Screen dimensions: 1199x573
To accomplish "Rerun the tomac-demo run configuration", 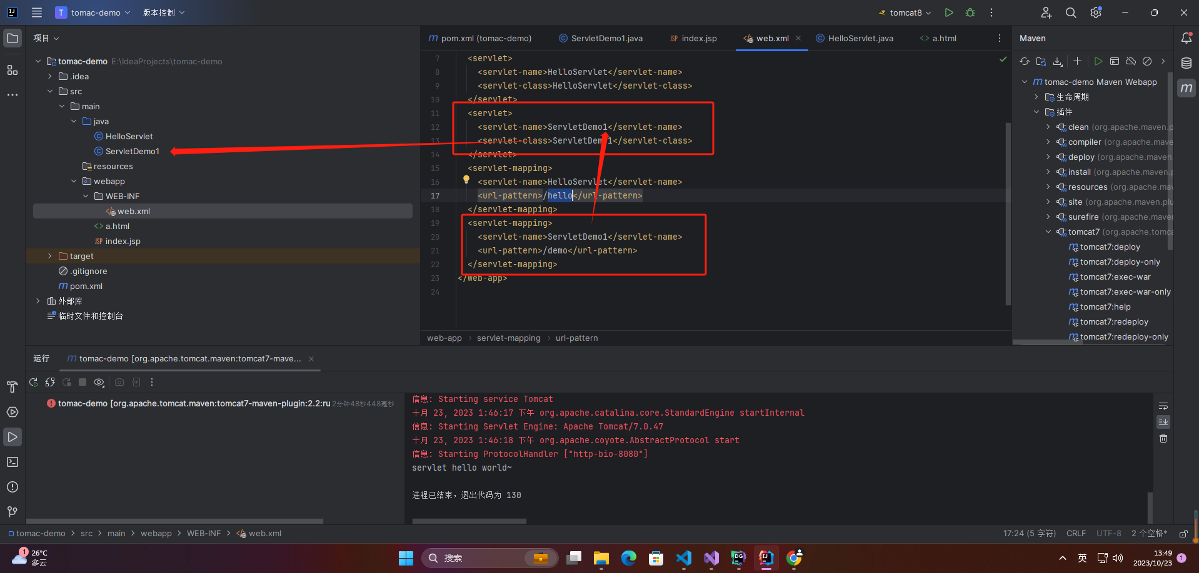I will [34, 382].
